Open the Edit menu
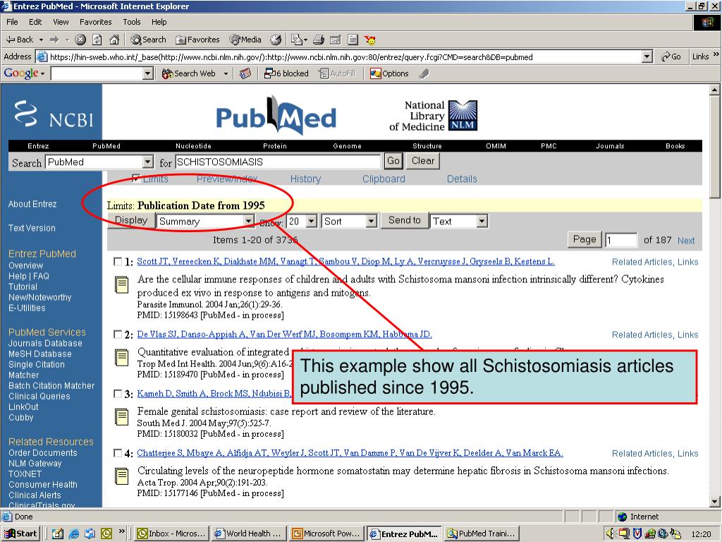The image size is (722, 542). [35, 22]
